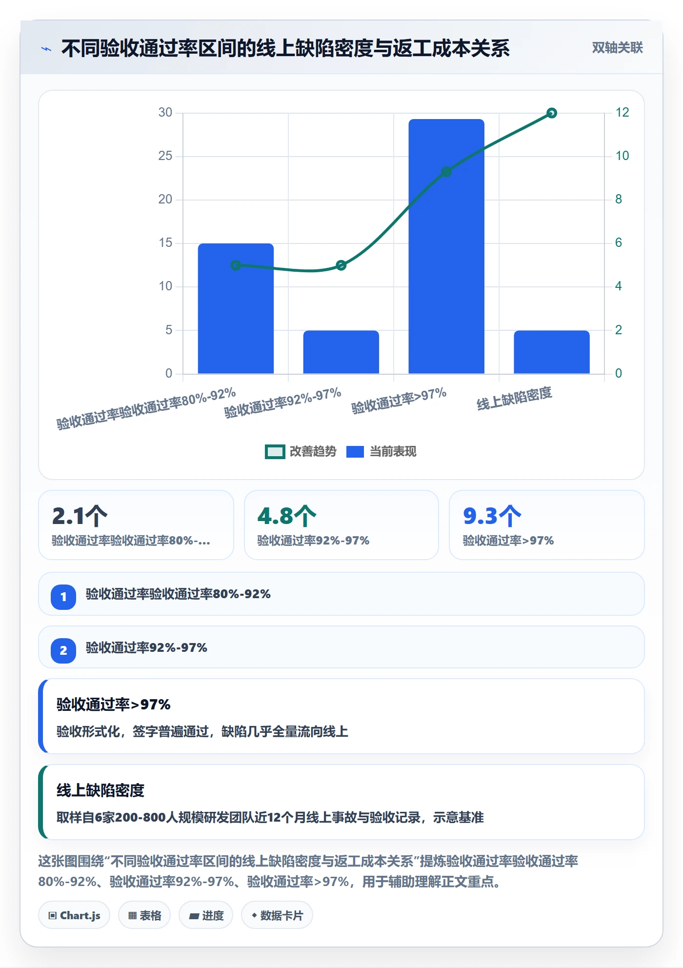The height and width of the screenshot is (968, 683).
Task: Click x-axis label 验收通过率>97%
Action: click(x=399, y=401)
